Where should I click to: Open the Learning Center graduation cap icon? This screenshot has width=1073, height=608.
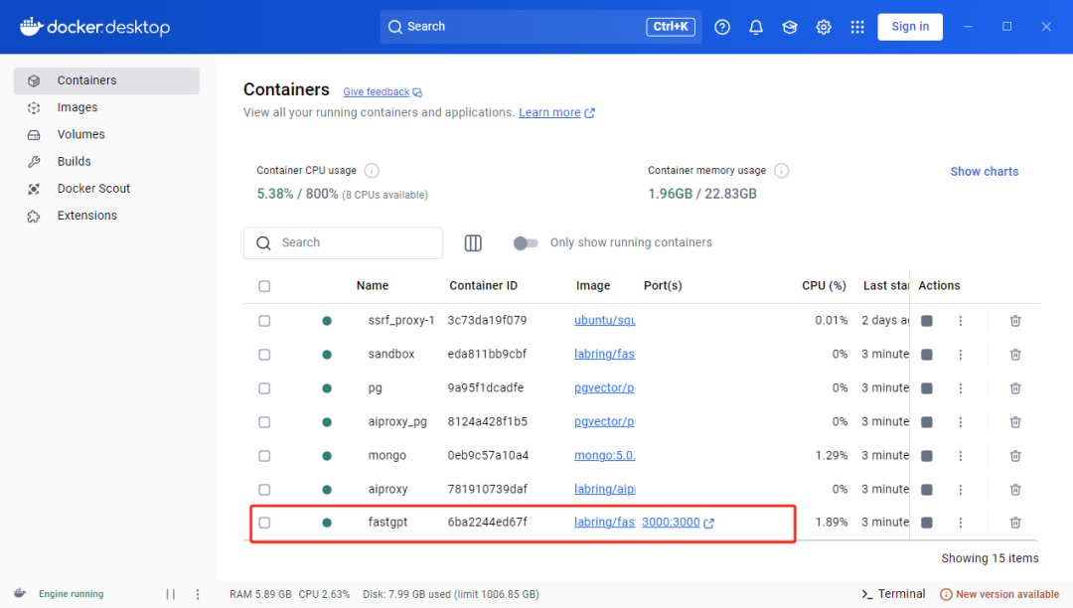[x=790, y=27]
